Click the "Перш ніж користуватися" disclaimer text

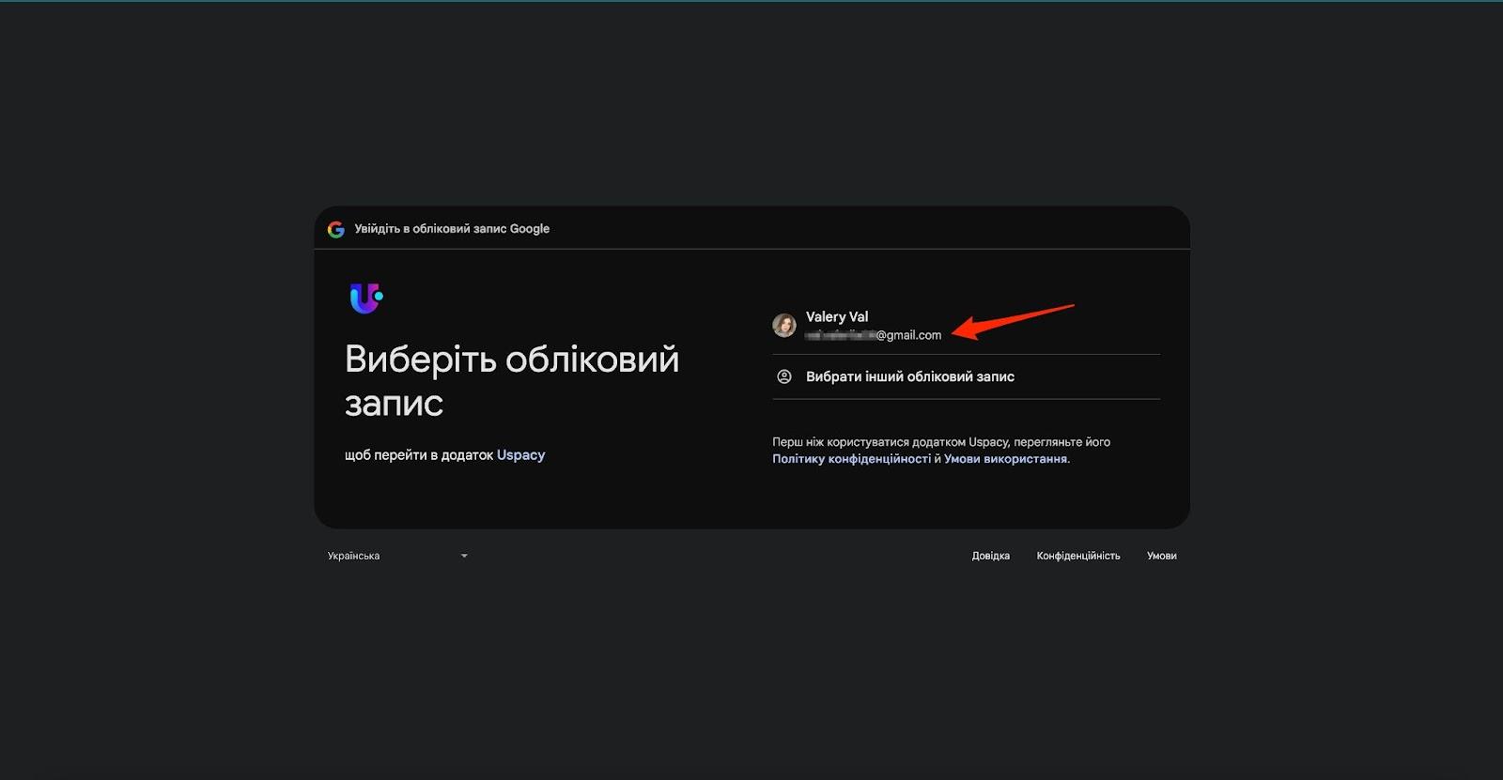tap(940, 442)
